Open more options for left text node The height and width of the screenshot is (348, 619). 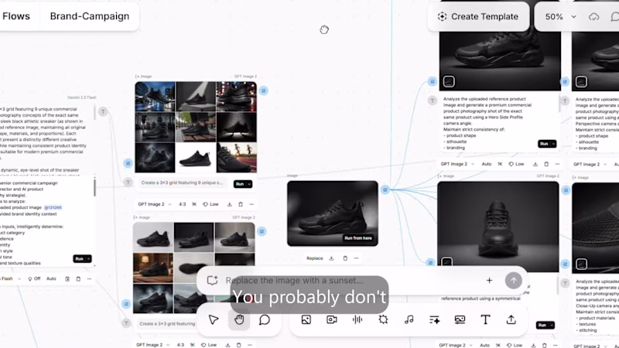(89, 278)
